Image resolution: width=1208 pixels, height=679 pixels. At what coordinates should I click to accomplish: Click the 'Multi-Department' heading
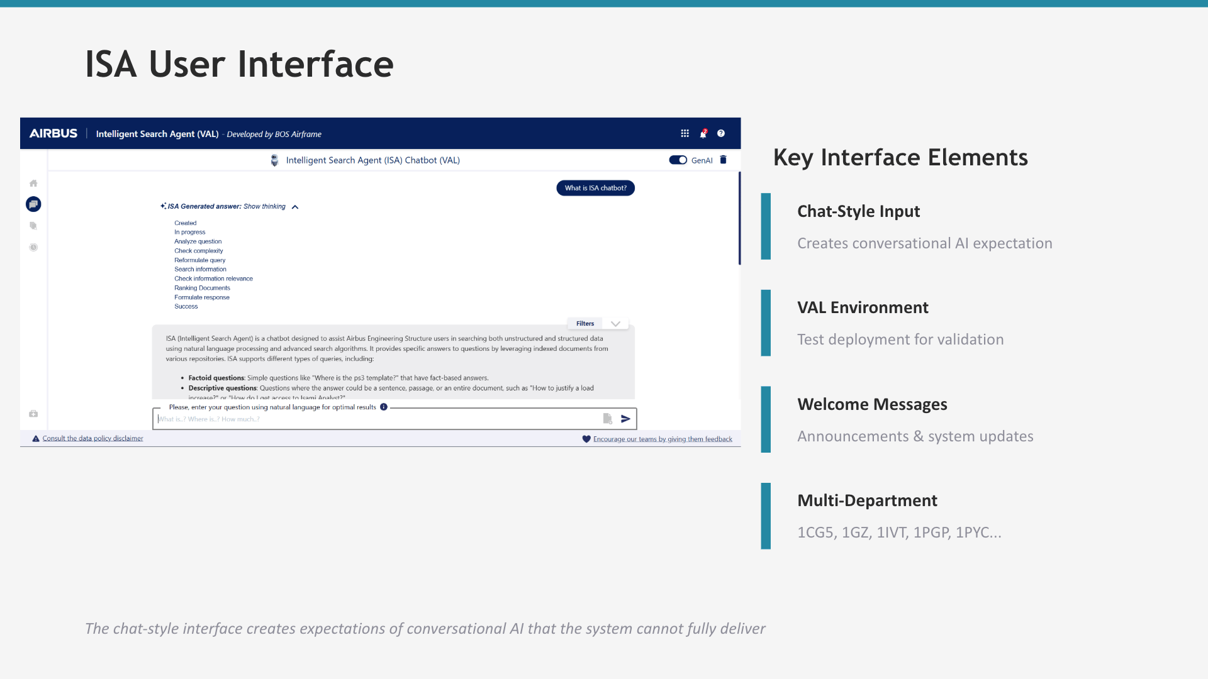pyautogui.click(x=867, y=500)
